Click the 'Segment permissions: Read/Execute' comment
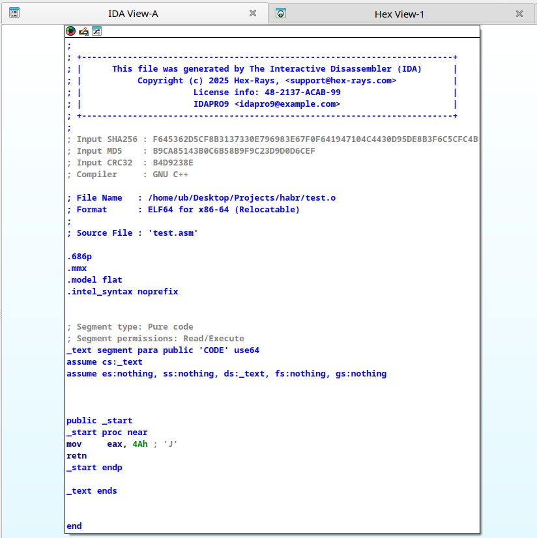 (x=155, y=339)
